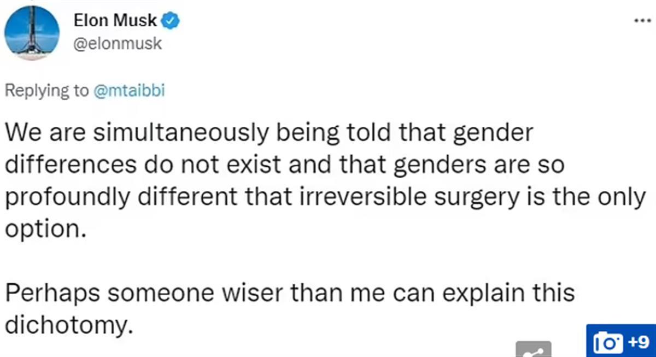Click the blue verified checkmark badge

tap(171, 21)
